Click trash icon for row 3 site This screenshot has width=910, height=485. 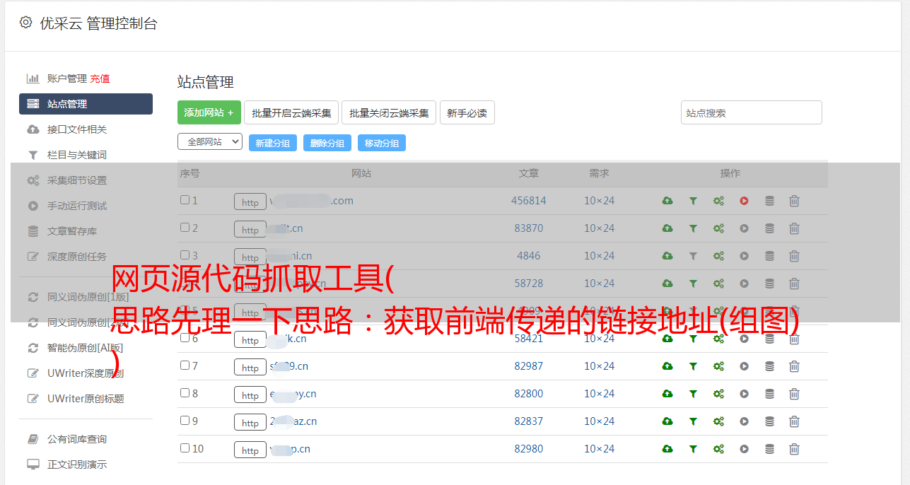click(794, 256)
